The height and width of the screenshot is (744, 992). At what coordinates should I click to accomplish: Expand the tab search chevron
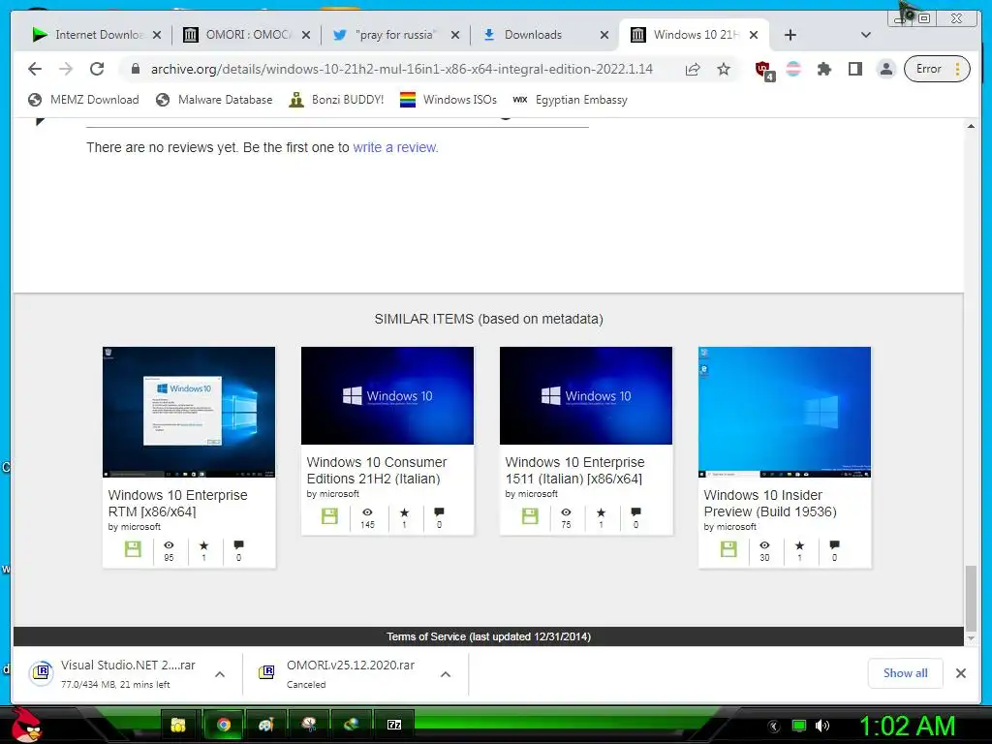[x=866, y=35]
